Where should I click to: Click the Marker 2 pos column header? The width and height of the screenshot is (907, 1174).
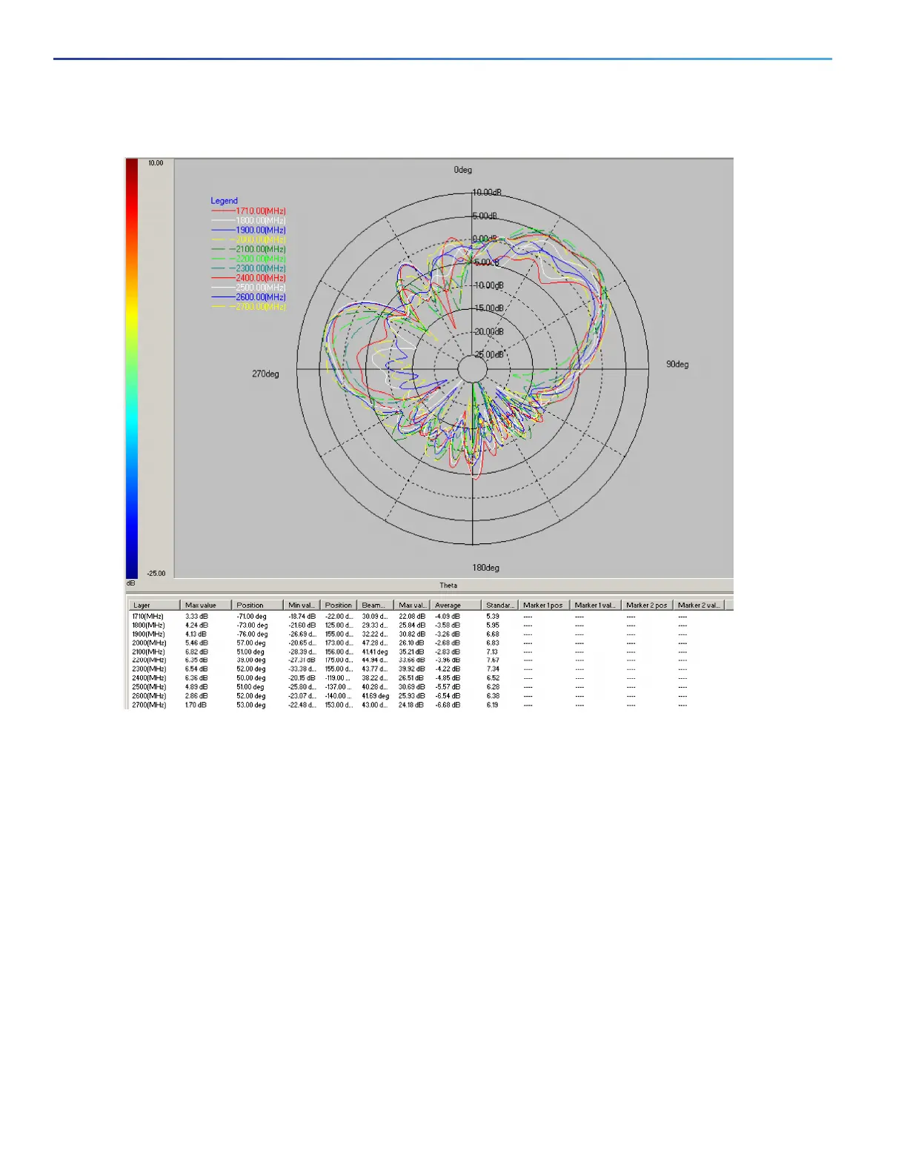pyautogui.click(x=647, y=605)
